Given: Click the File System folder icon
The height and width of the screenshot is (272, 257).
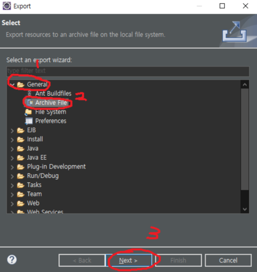Looking at the screenshot, I should click(x=28, y=112).
